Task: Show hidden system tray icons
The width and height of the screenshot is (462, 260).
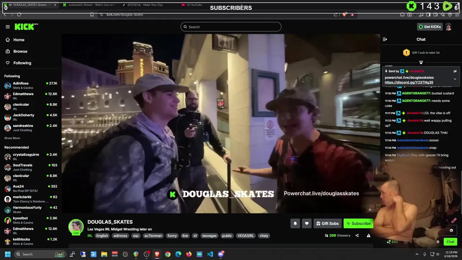Action: [x=417, y=254]
